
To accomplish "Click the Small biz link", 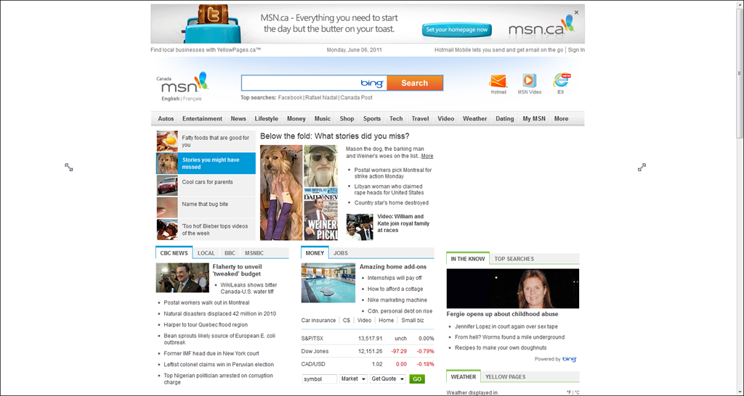I will pyautogui.click(x=413, y=321).
